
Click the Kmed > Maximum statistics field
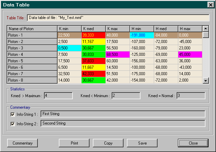58,96
